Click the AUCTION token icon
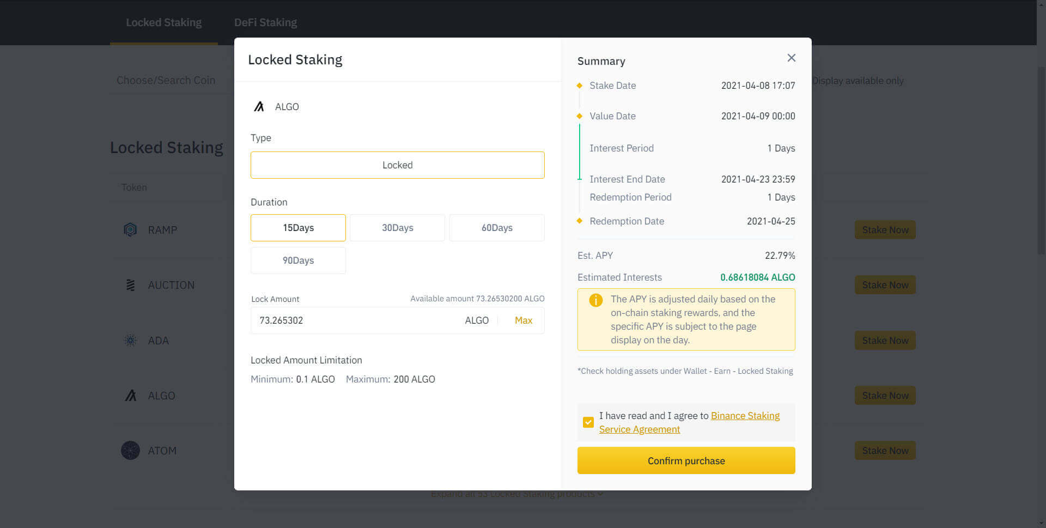 pos(130,285)
